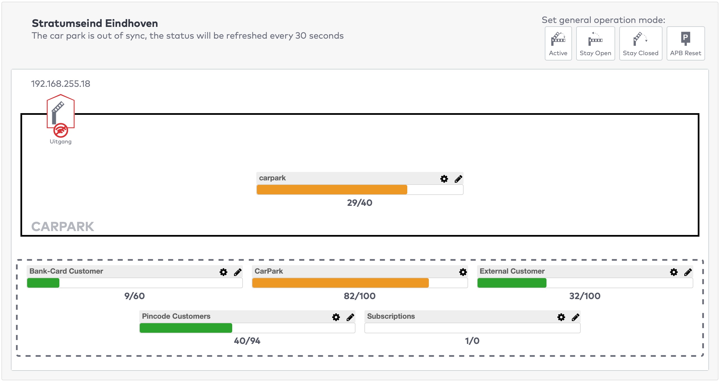Viewport: 721px width, 382px height.
Task: Click the CarPark 82/100 occupancy bar
Action: 360,283
